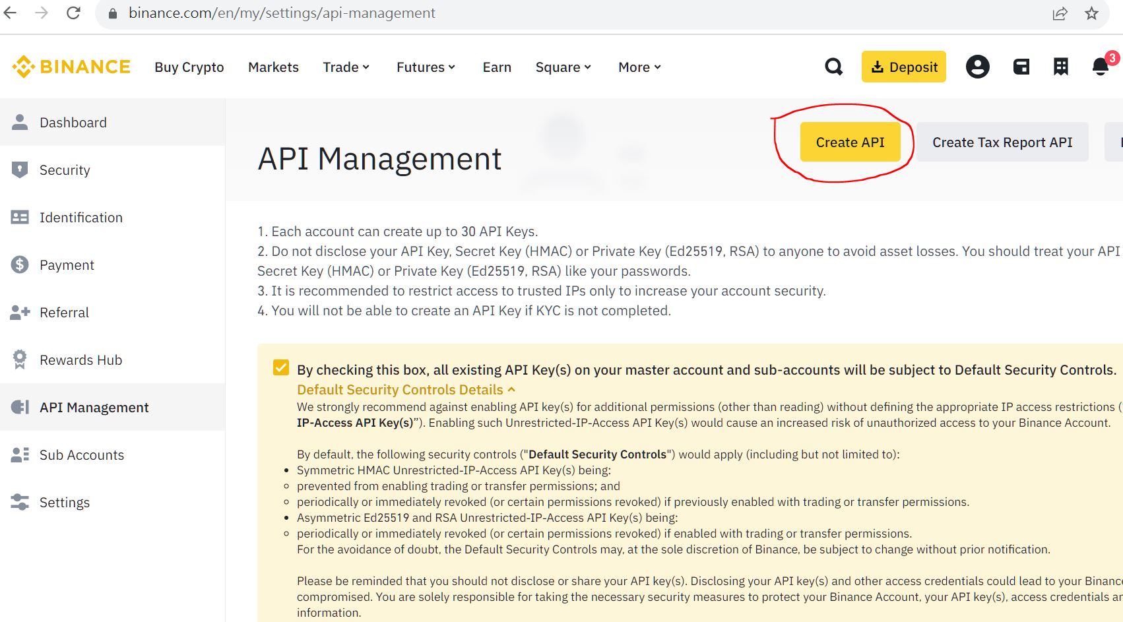
Task: Expand the Trade dropdown menu
Action: (346, 67)
